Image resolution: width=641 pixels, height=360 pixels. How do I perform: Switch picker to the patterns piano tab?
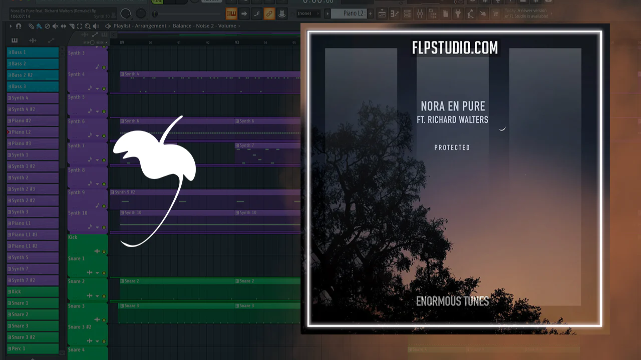point(14,40)
